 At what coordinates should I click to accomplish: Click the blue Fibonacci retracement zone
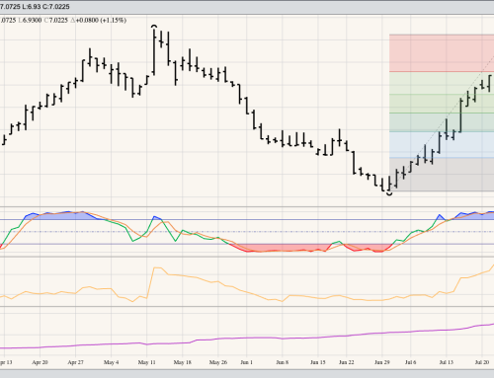442,145
